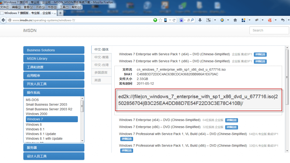
Task: Click the page vertical scrollbar down arrow
Action: 287,150
